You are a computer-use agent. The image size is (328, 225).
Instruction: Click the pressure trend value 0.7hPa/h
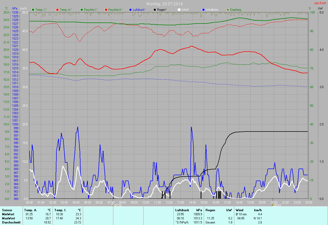pos(182,222)
